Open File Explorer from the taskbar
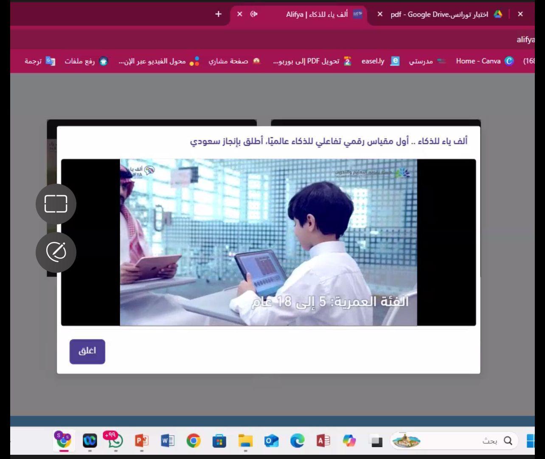This screenshot has height=459, width=545. [x=245, y=441]
